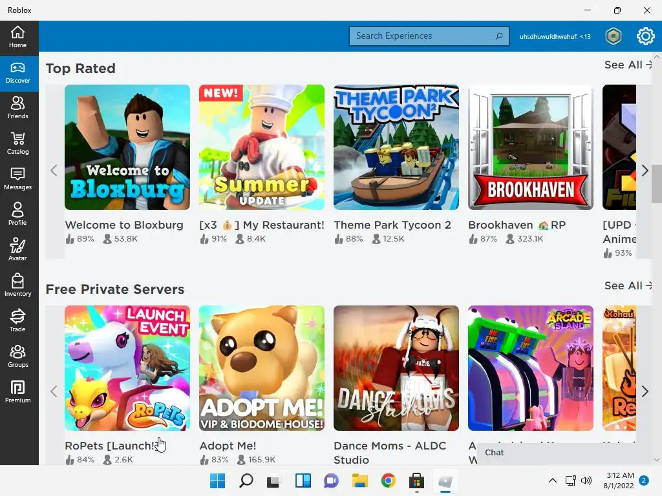The image size is (662, 496).
Task: Open My Restaurant Summer Update thumbnail
Action: point(262,147)
